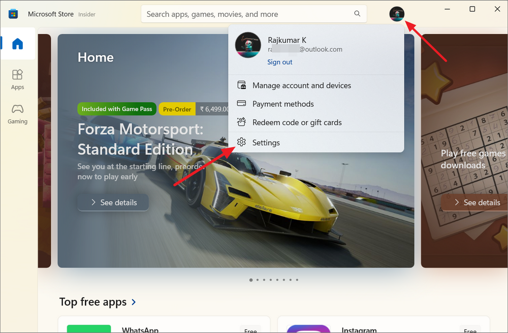Click the search magnifier icon
Image resolution: width=508 pixels, height=333 pixels.
pyautogui.click(x=357, y=14)
